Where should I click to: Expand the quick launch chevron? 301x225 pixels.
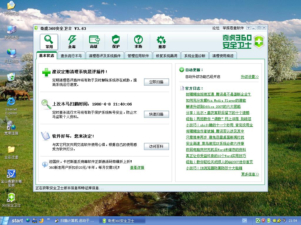[x=49, y=219]
